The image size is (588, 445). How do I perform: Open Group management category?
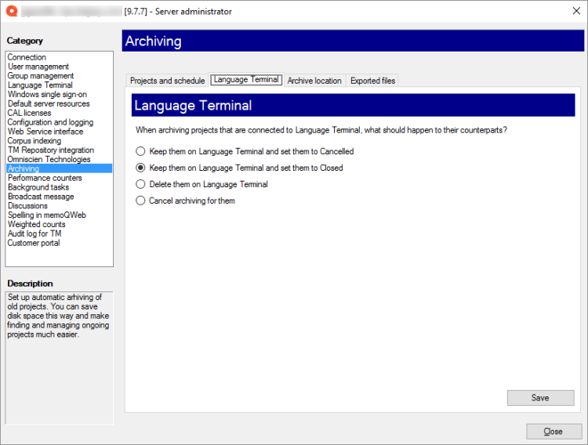(60, 76)
